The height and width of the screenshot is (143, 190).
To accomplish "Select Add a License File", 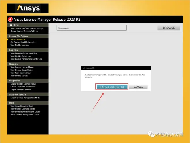I will coord(18,39).
